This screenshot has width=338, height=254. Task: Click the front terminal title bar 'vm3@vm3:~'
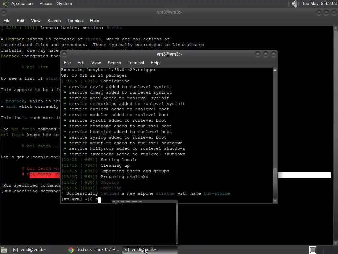(x=169, y=54)
